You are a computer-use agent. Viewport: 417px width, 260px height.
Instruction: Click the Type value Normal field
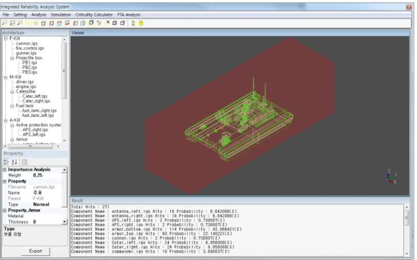(47, 204)
